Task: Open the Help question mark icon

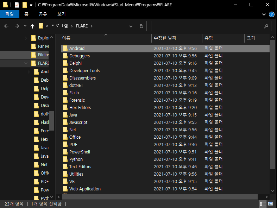Action: click(x=271, y=14)
